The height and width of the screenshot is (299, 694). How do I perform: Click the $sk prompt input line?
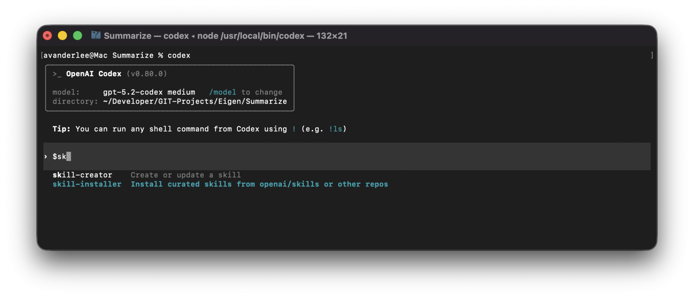347,156
